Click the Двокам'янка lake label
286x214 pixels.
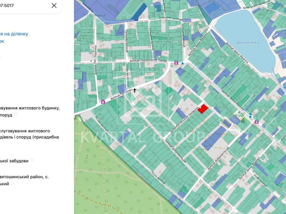[247, 43]
